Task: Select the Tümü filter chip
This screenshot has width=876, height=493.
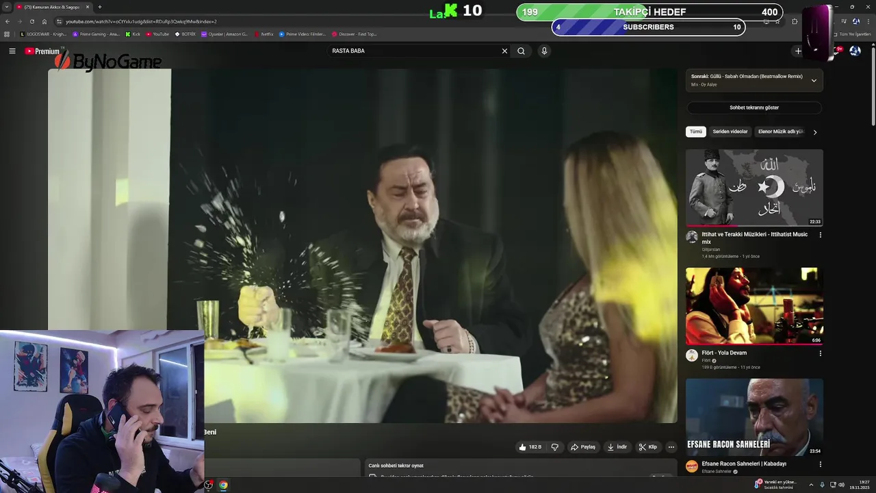Action: pyautogui.click(x=696, y=131)
